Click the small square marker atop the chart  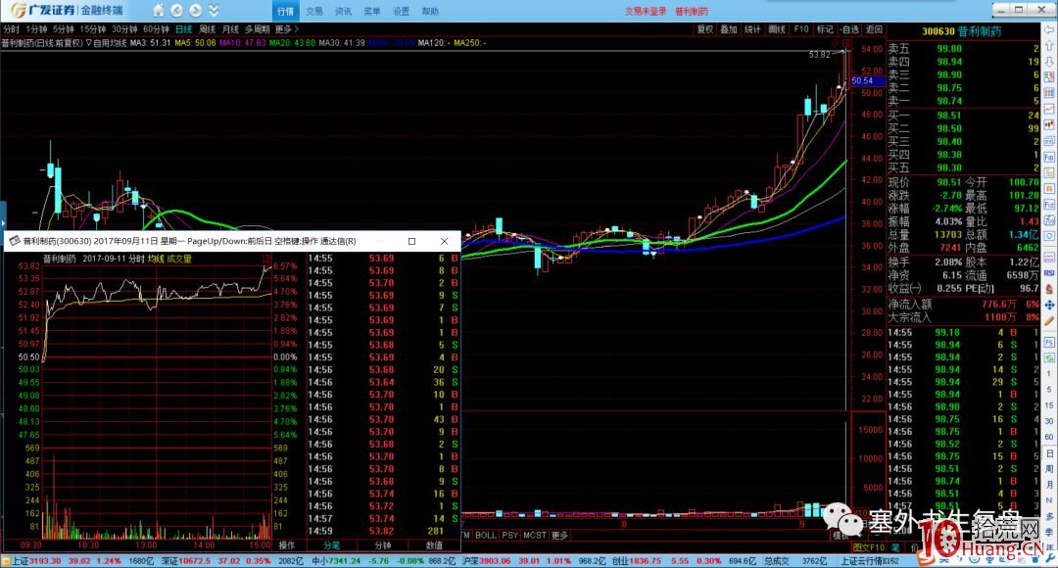pos(846,42)
